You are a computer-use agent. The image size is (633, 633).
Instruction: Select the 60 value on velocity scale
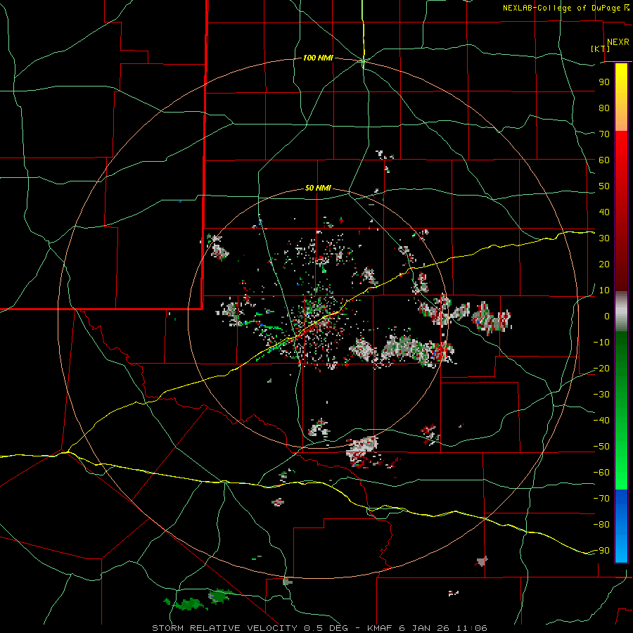[x=604, y=160]
